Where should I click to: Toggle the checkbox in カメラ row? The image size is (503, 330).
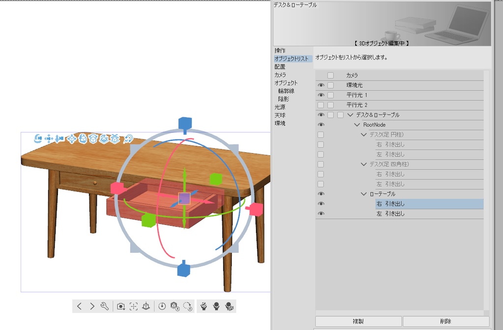[331, 75]
